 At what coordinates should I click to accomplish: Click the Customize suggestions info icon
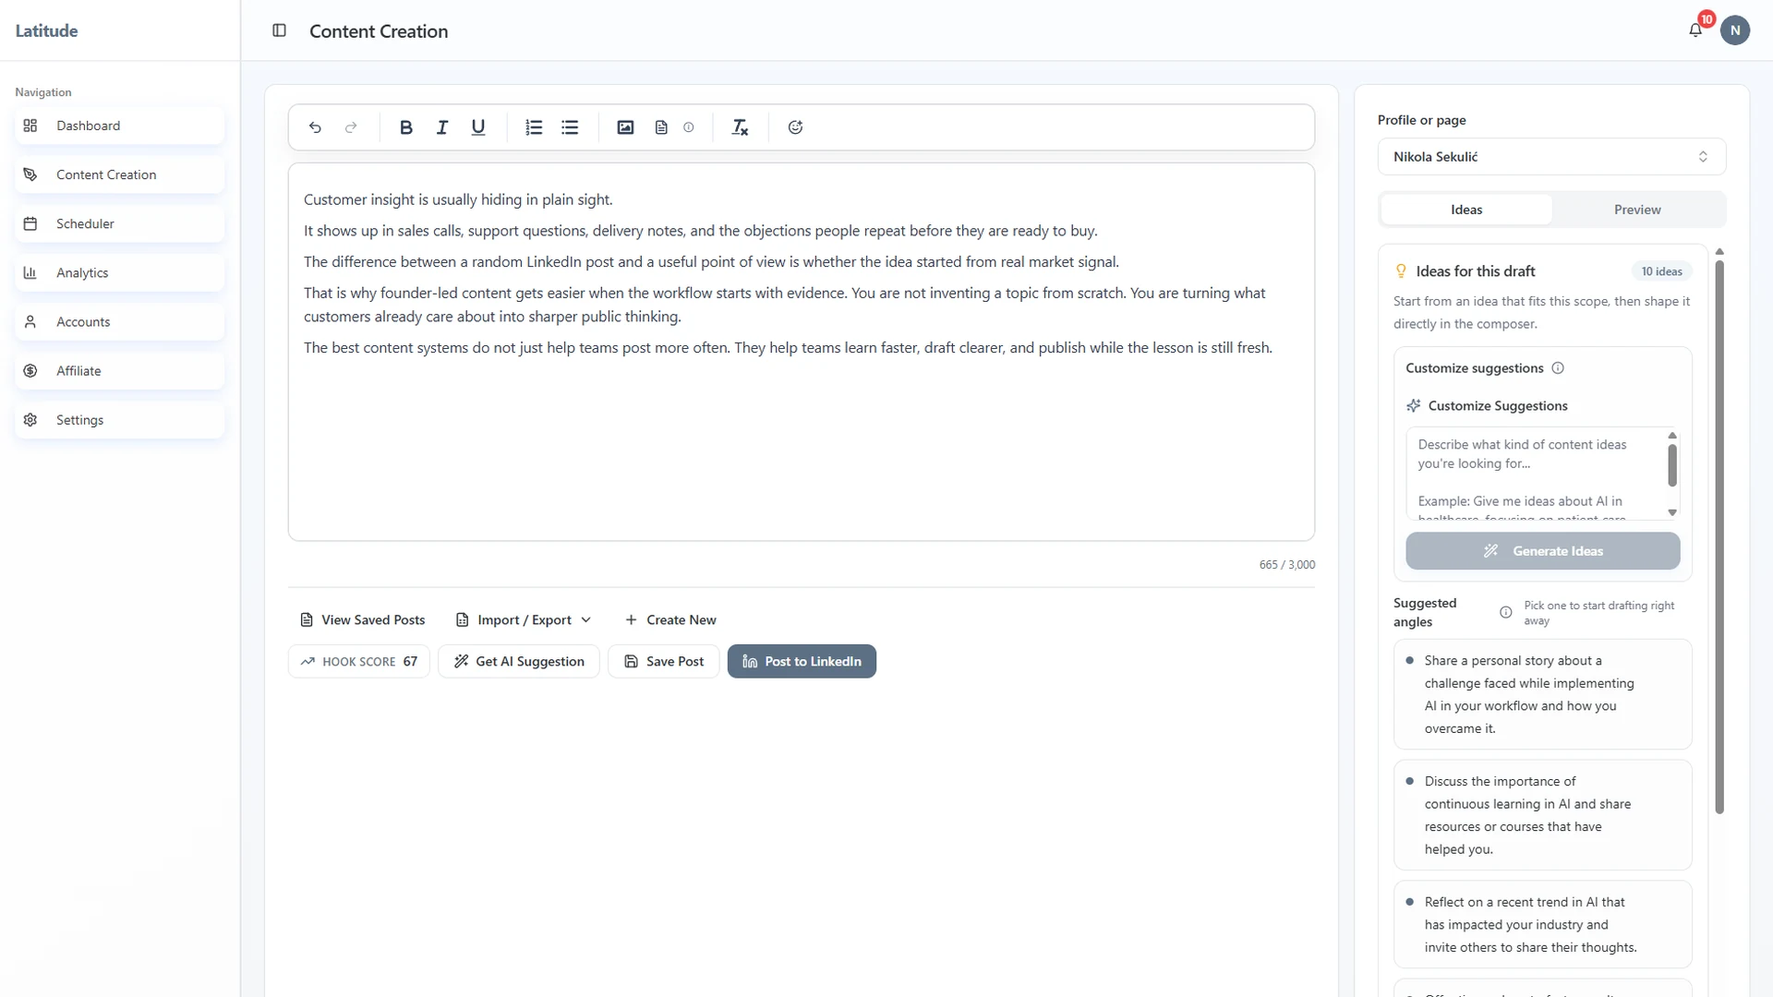(1558, 368)
